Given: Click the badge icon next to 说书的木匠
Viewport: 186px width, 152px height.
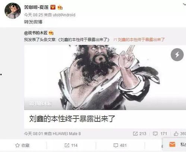Looking at the screenshot, I should pyautogui.click(x=51, y=33).
